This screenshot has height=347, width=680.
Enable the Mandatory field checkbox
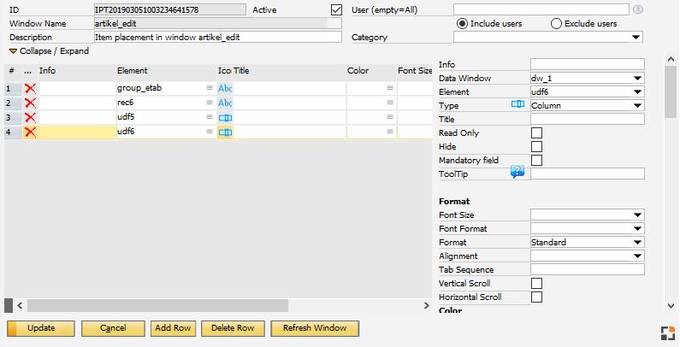[x=537, y=160]
